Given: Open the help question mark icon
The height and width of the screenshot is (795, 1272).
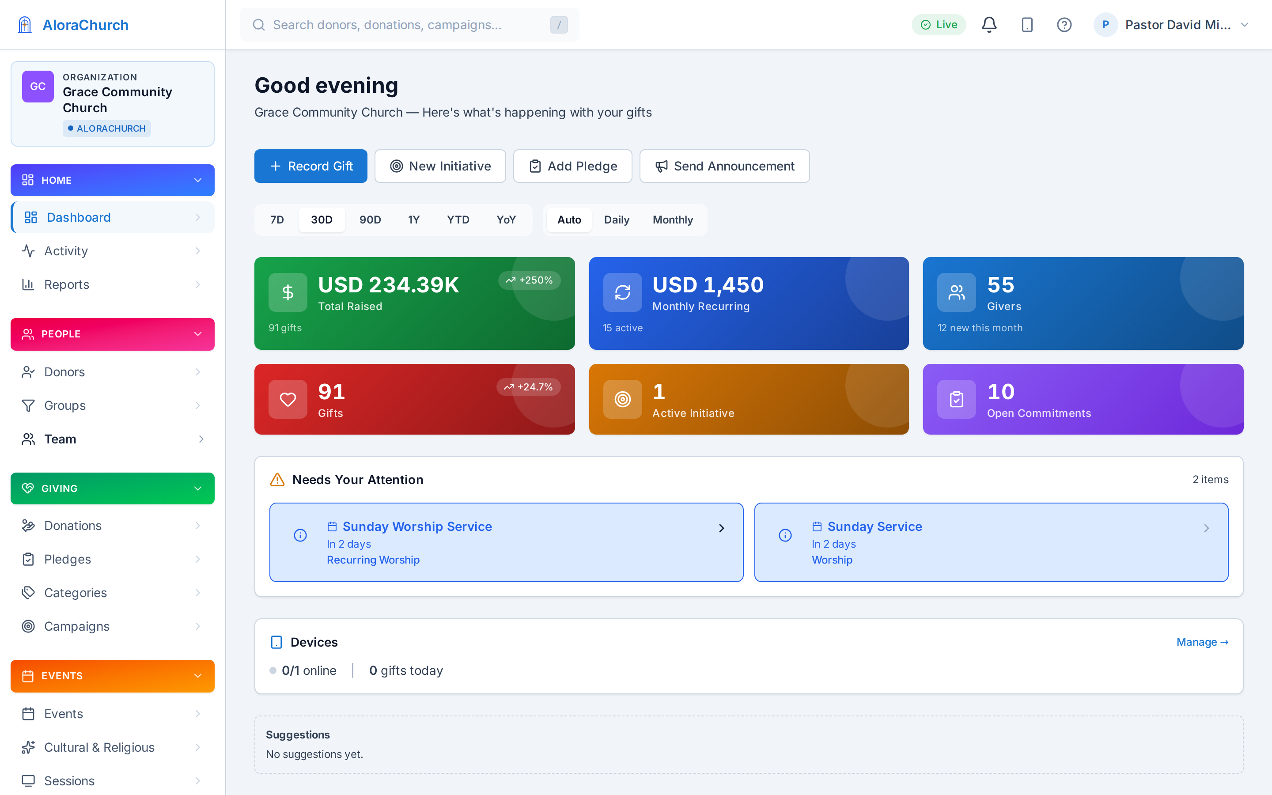Looking at the screenshot, I should tap(1064, 25).
